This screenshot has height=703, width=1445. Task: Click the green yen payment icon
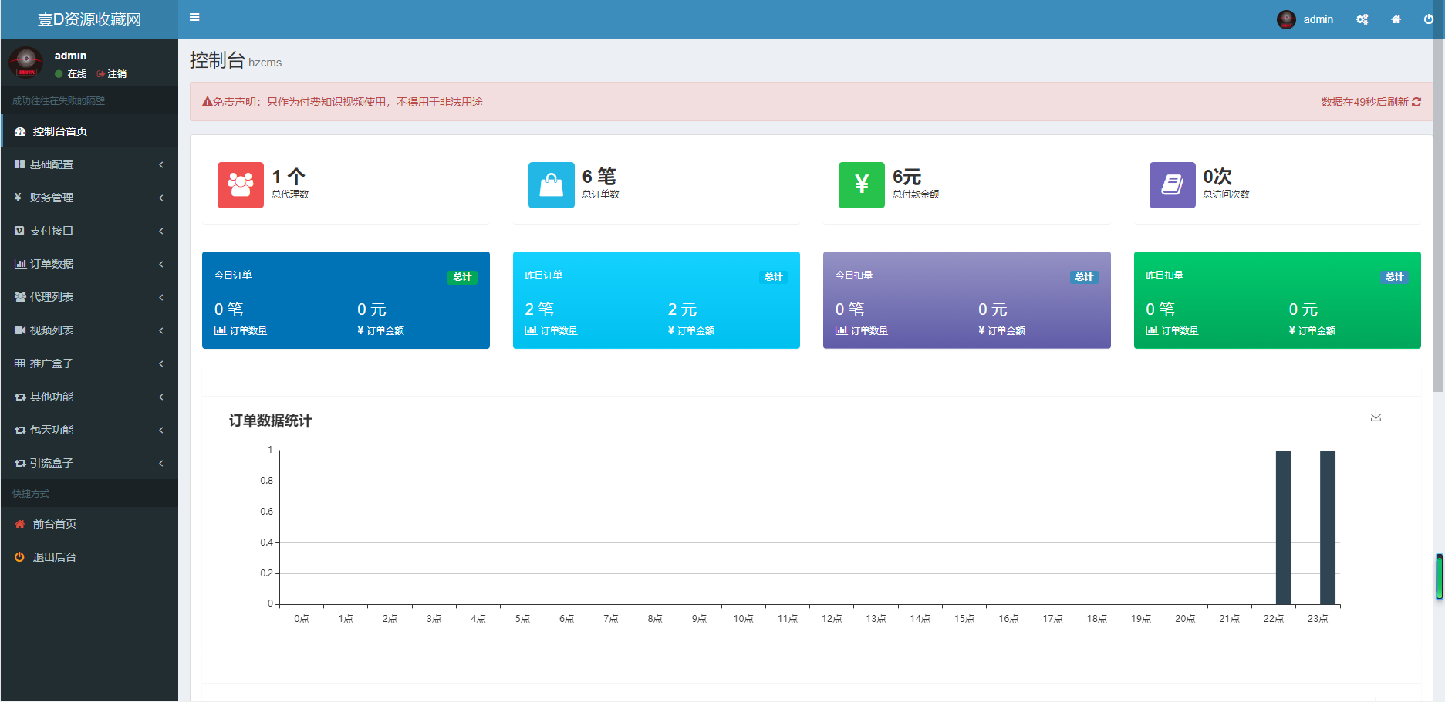pos(862,185)
